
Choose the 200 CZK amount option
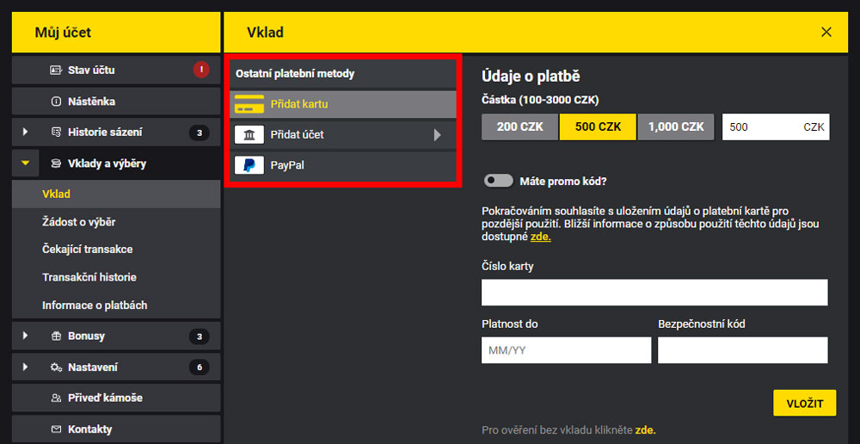click(x=519, y=127)
